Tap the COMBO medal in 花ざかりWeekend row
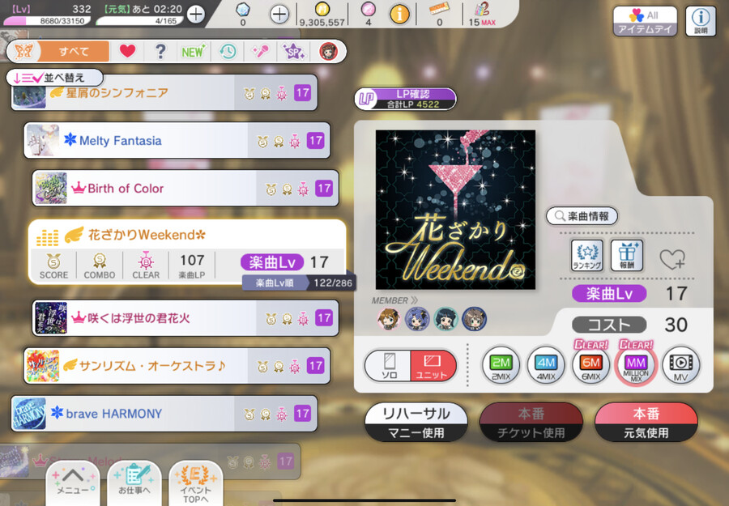This screenshot has width=729, height=506. pyautogui.click(x=100, y=266)
